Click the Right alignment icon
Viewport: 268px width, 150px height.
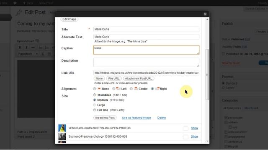point(157,88)
